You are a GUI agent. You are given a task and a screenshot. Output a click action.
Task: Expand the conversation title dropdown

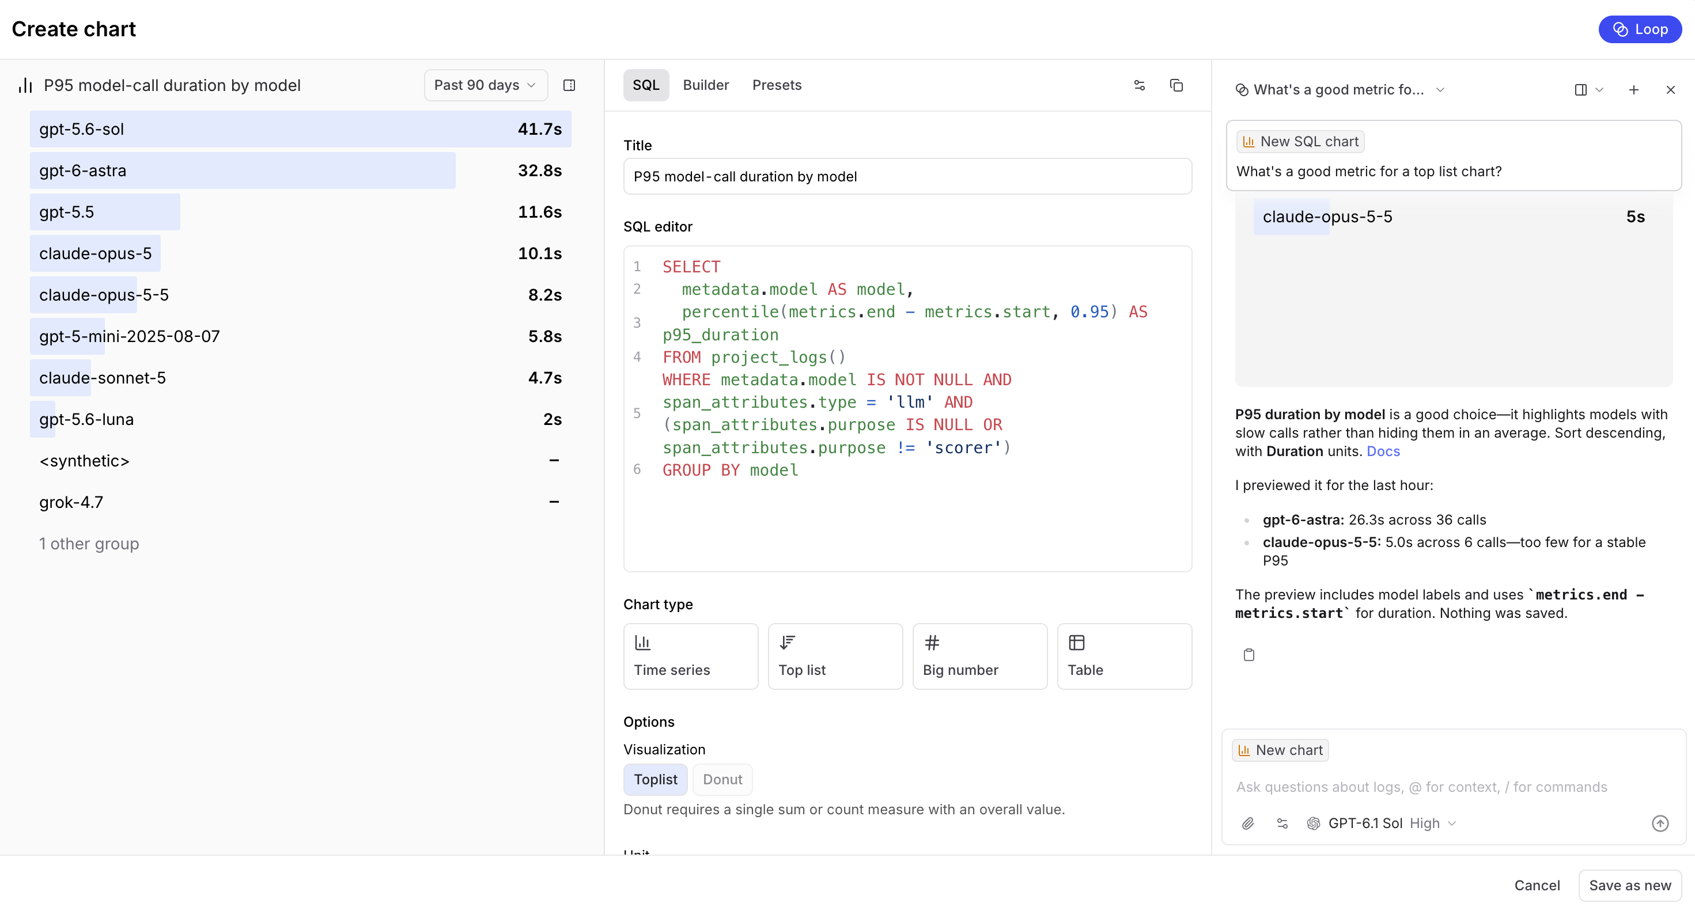point(1440,90)
